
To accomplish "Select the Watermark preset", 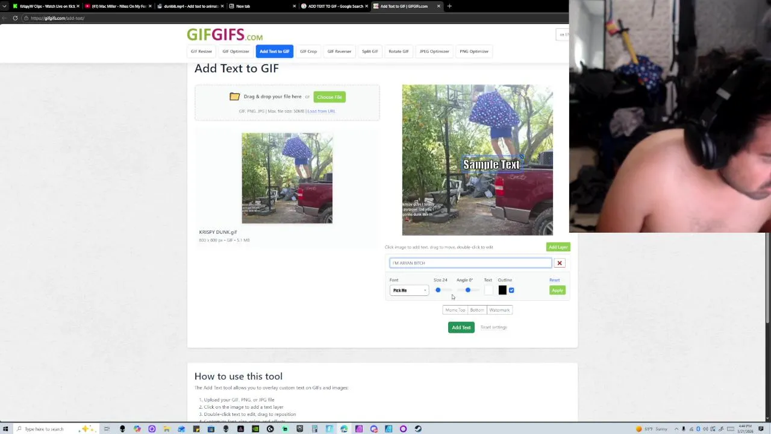I will pos(499,310).
